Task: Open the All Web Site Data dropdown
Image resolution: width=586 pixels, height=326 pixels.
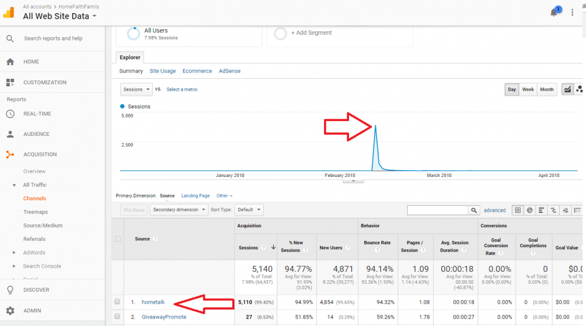Action: click(x=60, y=16)
